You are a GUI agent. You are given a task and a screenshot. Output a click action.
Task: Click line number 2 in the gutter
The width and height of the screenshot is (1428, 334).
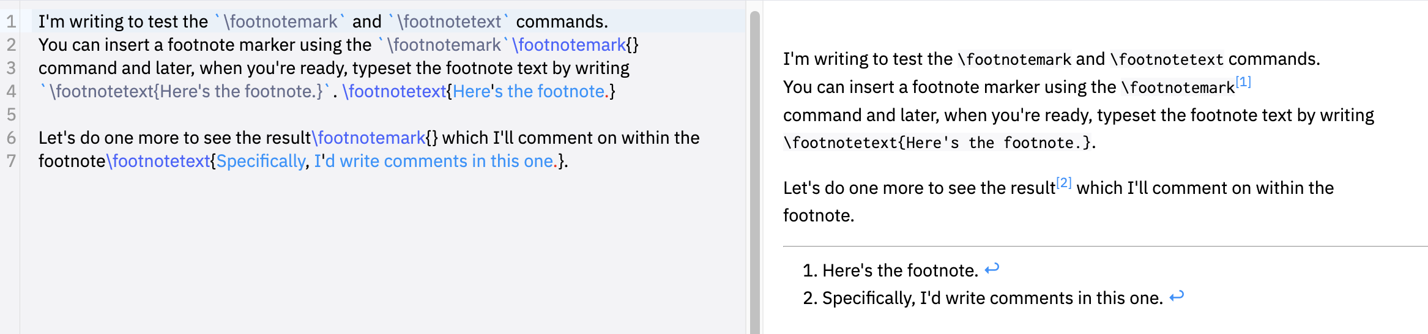(x=11, y=45)
